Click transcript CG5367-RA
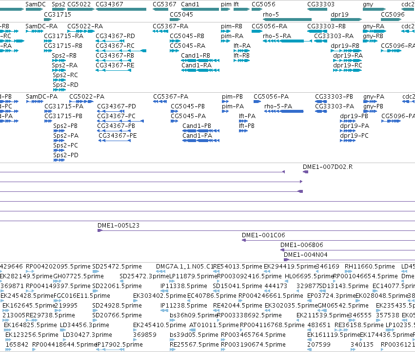 171,26
